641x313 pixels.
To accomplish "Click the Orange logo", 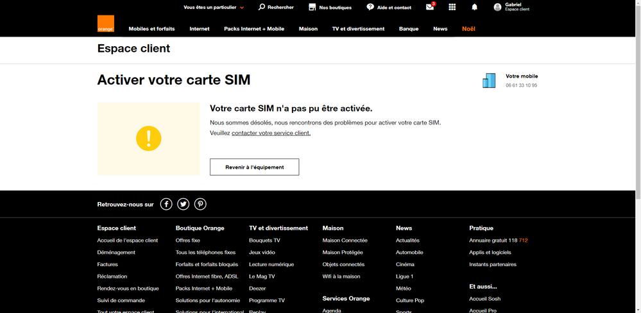I will [105, 24].
